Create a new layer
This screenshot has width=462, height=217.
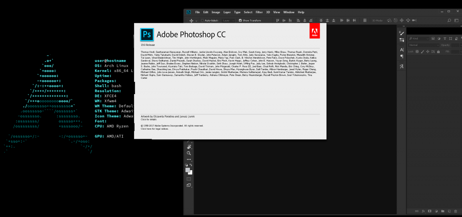click(x=449, y=211)
